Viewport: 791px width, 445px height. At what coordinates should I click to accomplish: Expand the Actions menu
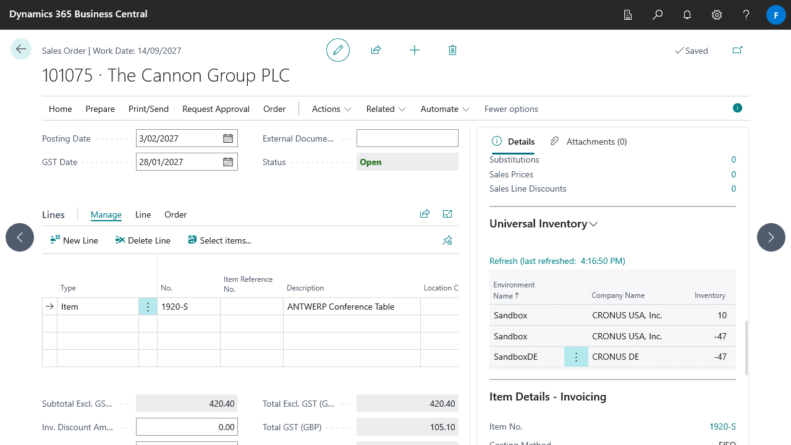click(x=331, y=109)
